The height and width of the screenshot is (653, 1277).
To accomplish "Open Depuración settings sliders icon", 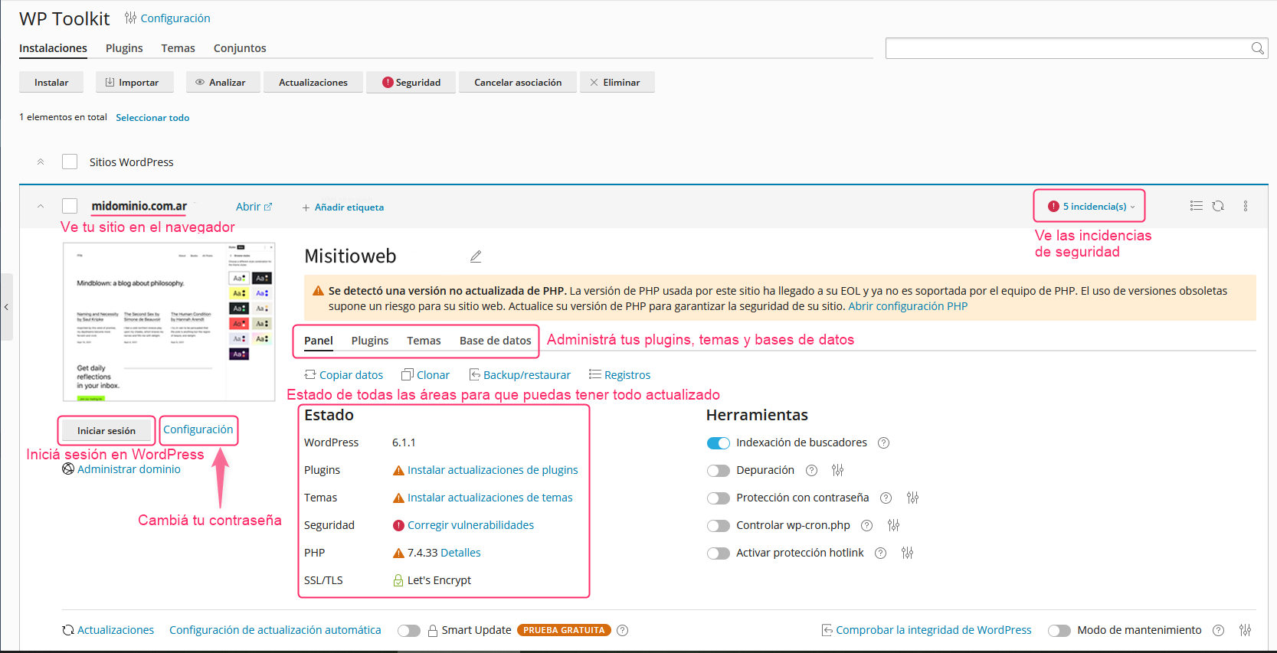I will pos(838,470).
